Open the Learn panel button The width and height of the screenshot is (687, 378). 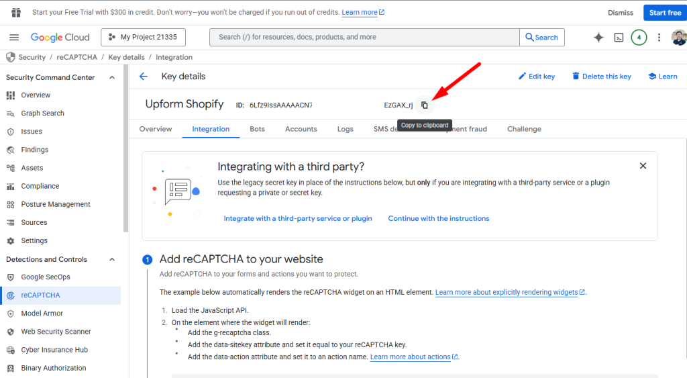coord(663,77)
